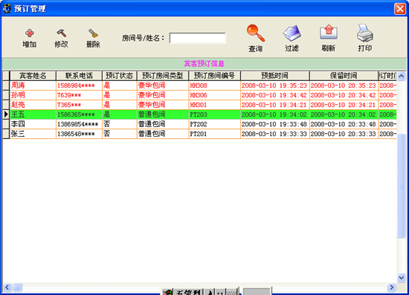Click arrival time 2008-03-10 19:35:23
409x295 pixels.
[x=275, y=85]
